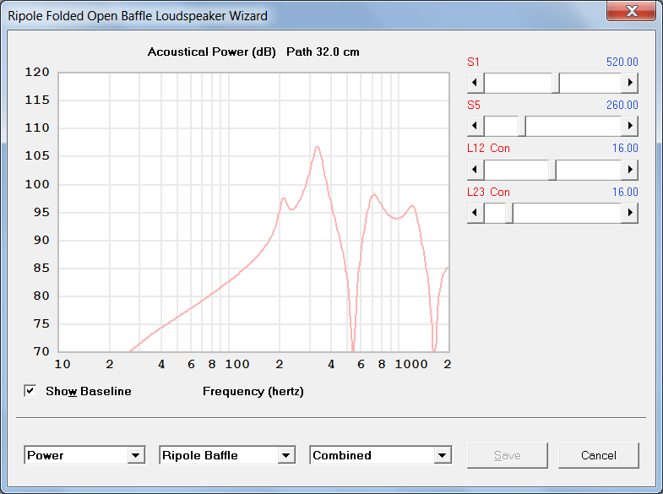This screenshot has width=663, height=494.
Task: Increase S1 with right scroll arrow
Action: coord(629,83)
